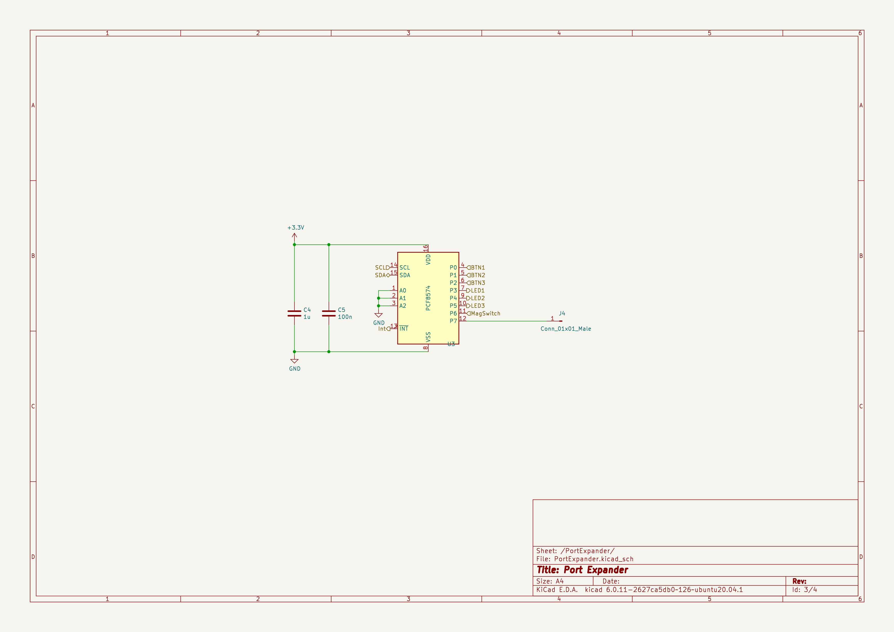Click the KiCad E.D.A. version text
The height and width of the screenshot is (632, 894).
pos(639,590)
